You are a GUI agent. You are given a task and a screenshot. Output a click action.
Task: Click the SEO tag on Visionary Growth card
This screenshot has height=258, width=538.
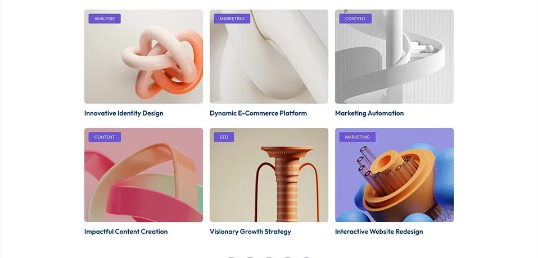(224, 137)
